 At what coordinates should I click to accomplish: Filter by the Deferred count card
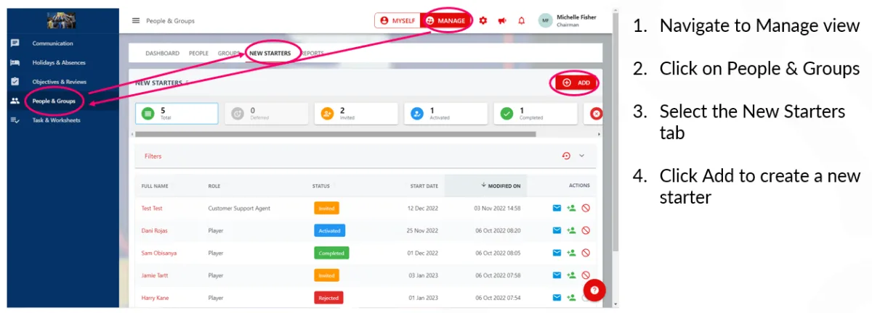tap(266, 113)
